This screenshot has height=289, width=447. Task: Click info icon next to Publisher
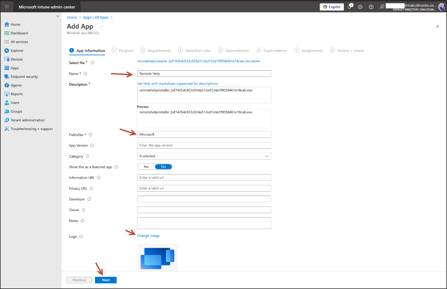pos(91,135)
